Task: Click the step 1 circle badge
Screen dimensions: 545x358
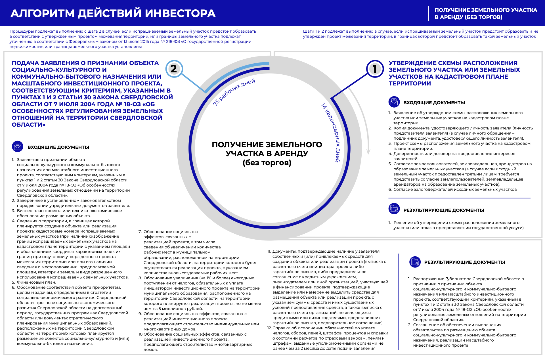Action: pos(375,69)
